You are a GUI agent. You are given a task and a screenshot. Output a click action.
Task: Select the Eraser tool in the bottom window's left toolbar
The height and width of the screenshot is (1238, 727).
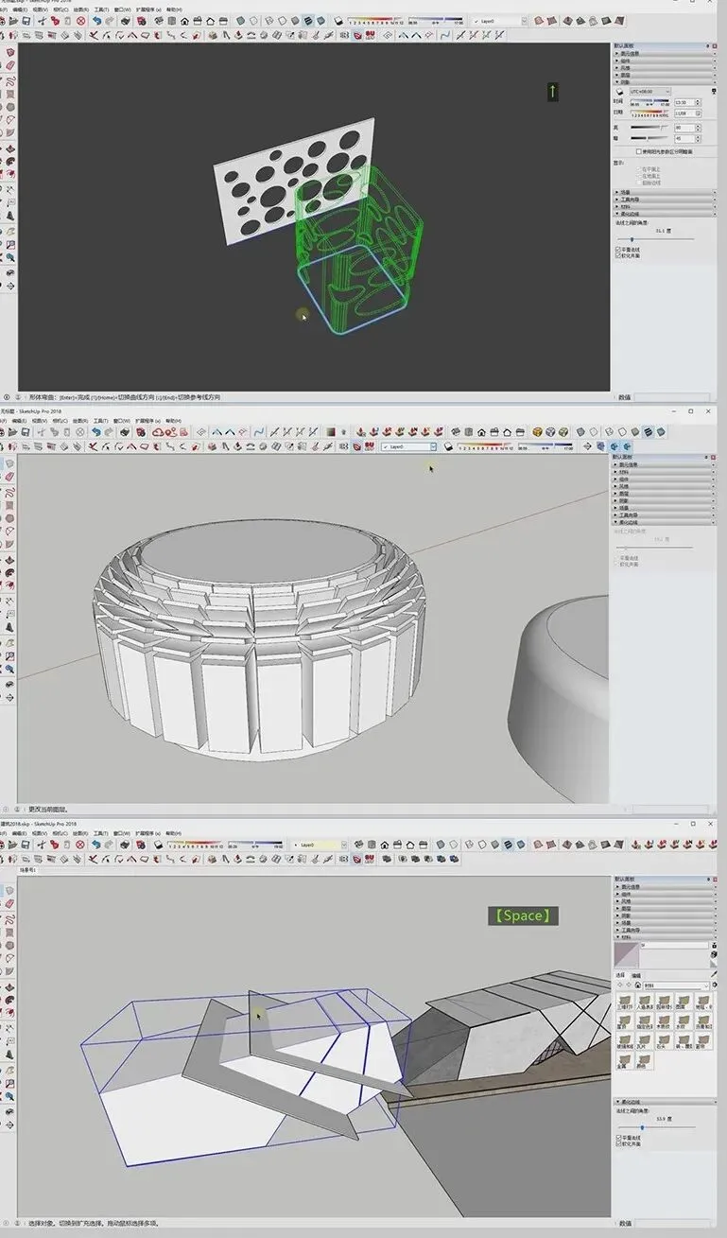pyautogui.click(x=9, y=904)
